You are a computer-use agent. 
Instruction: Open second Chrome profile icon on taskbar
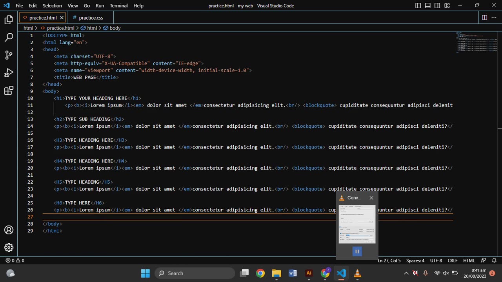click(325, 273)
